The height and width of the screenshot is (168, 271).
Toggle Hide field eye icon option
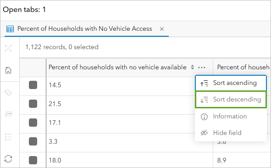(204, 133)
